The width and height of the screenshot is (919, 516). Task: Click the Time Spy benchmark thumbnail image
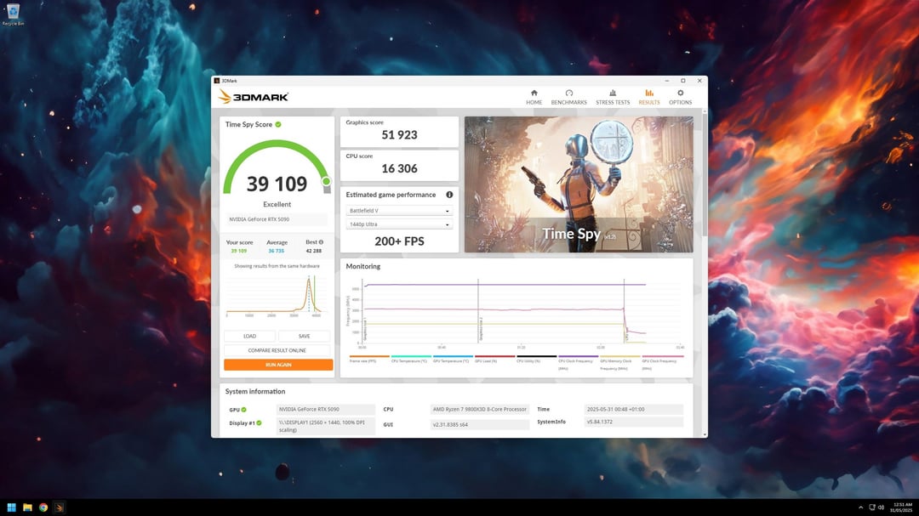[x=579, y=184]
